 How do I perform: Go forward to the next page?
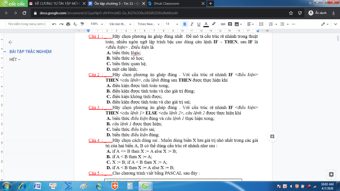15,13
